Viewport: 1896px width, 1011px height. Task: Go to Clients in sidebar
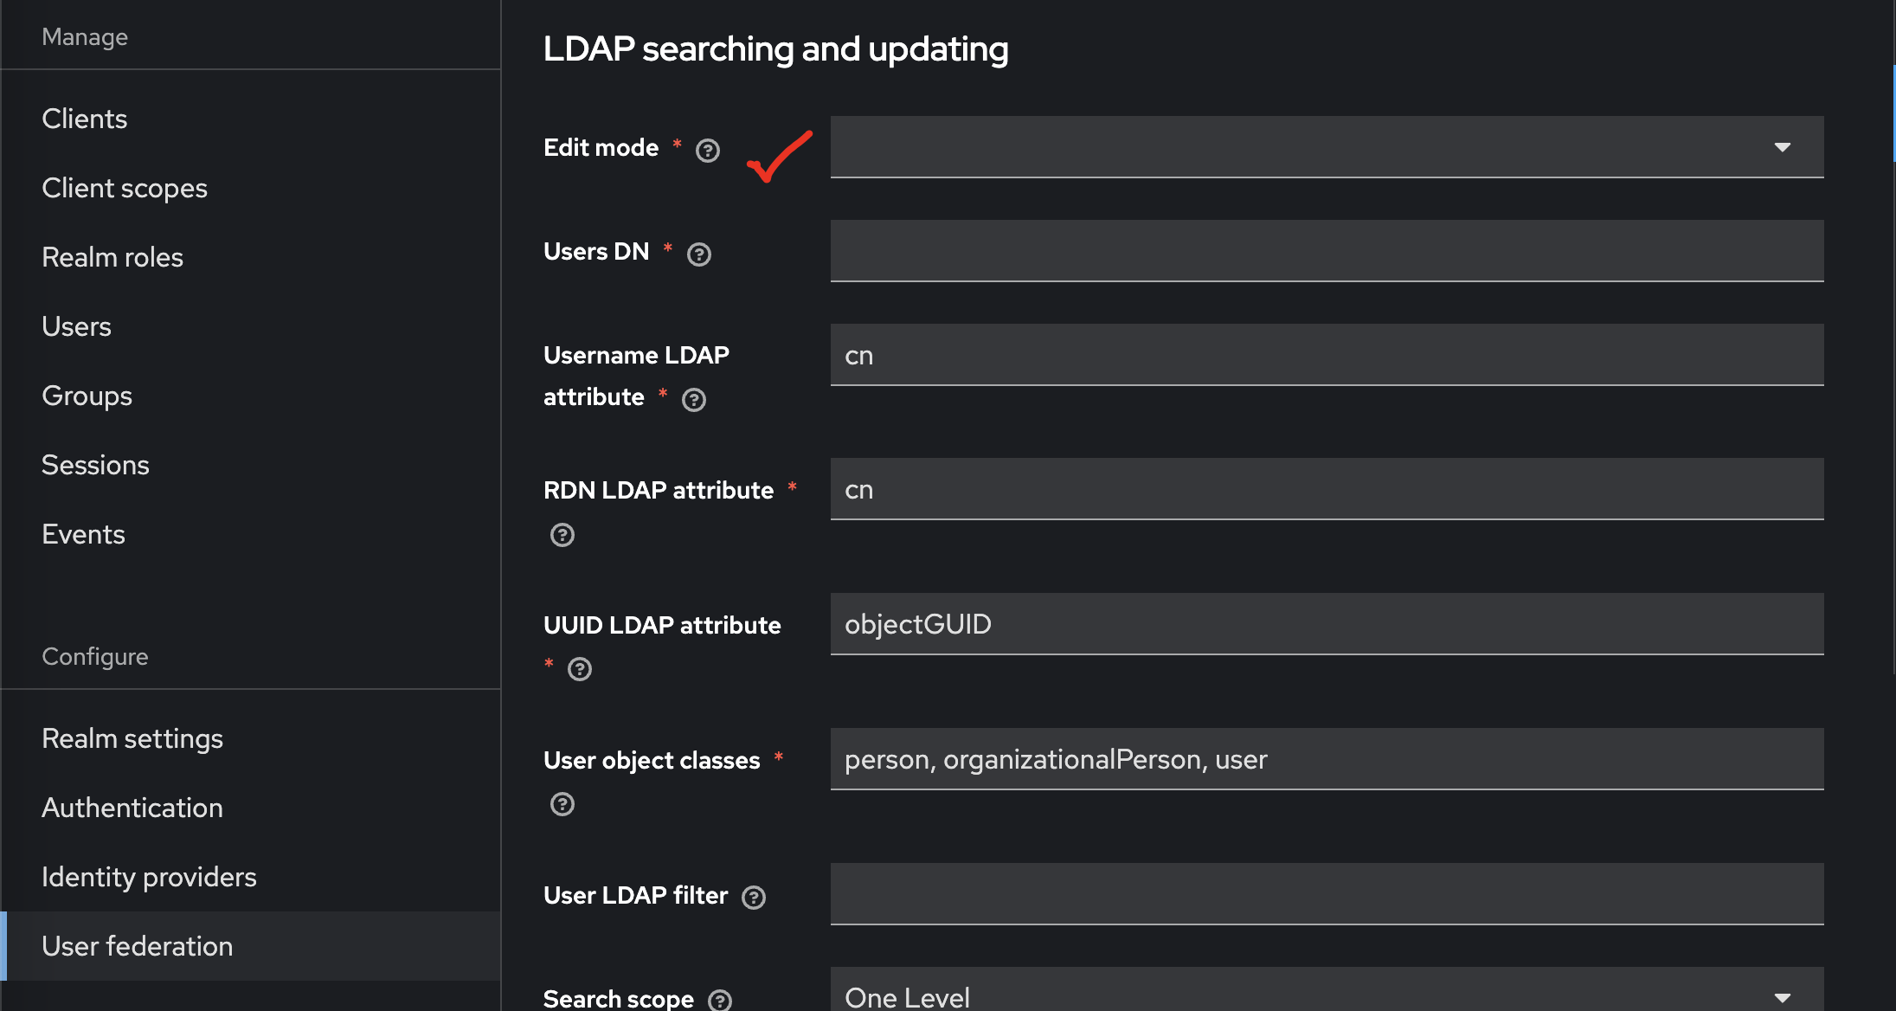[x=84, y=119]
